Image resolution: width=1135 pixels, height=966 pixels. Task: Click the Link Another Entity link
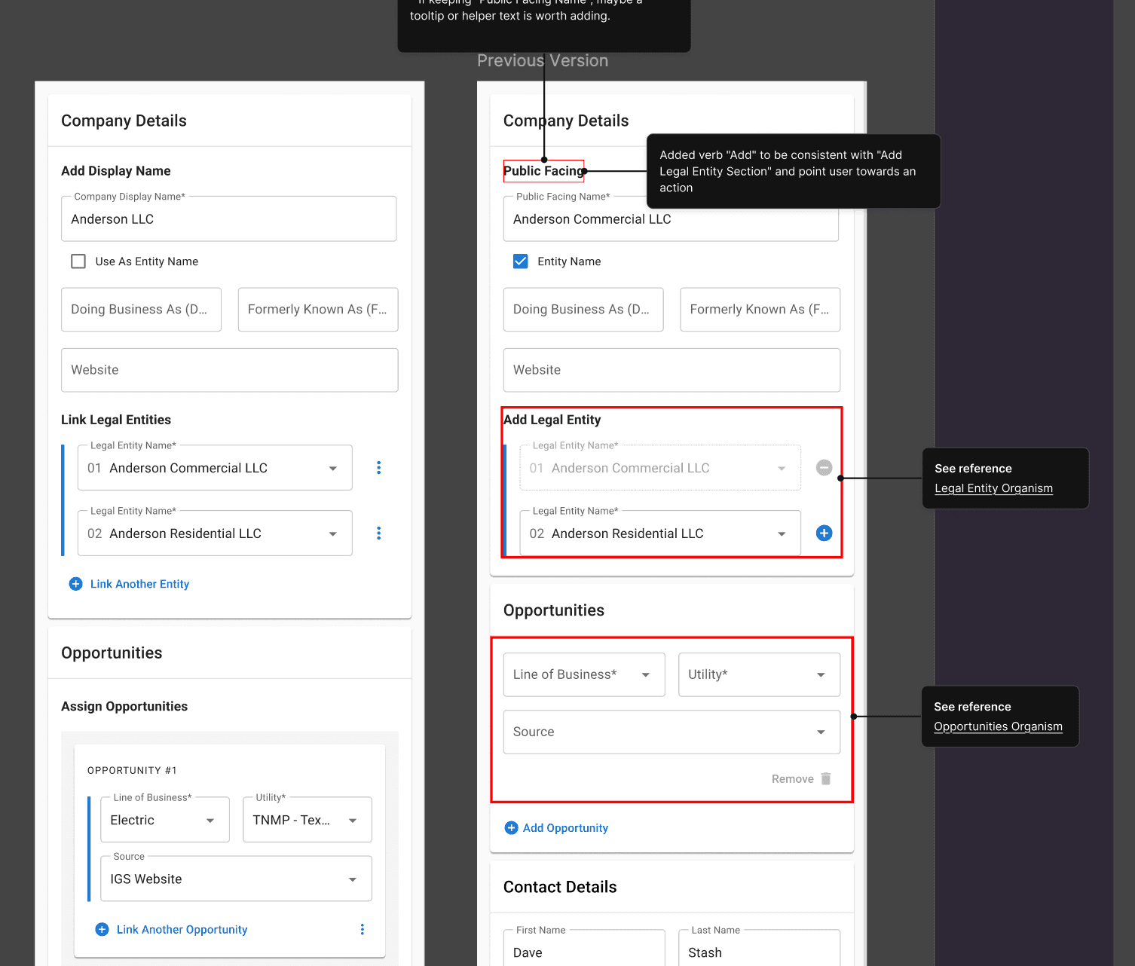point(139,584)
